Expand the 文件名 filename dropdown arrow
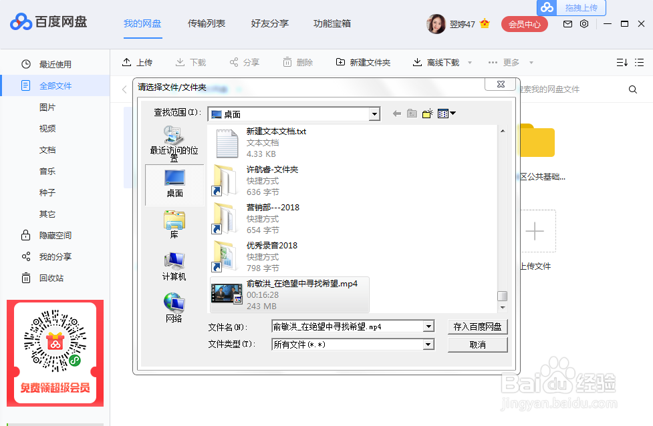This screenshot has width=653, height=426. pos(428,327)
